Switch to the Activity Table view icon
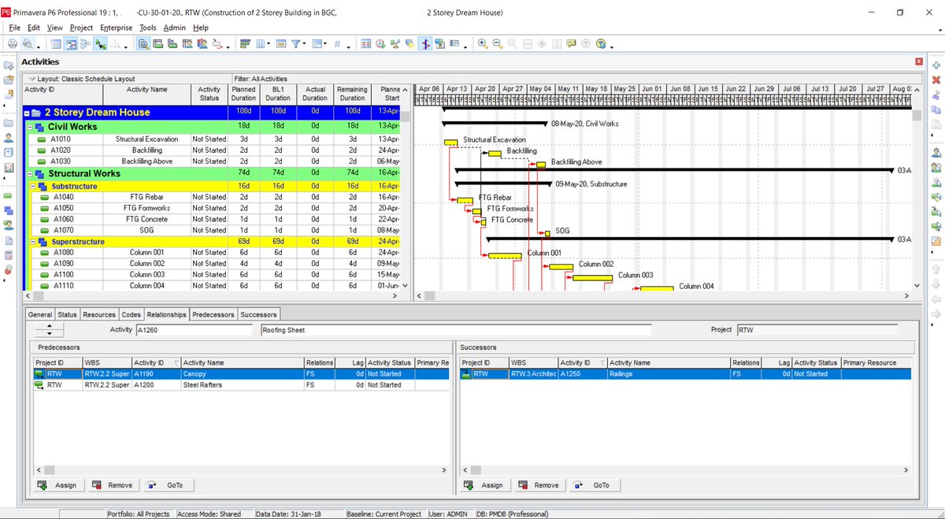 point(56,44)
